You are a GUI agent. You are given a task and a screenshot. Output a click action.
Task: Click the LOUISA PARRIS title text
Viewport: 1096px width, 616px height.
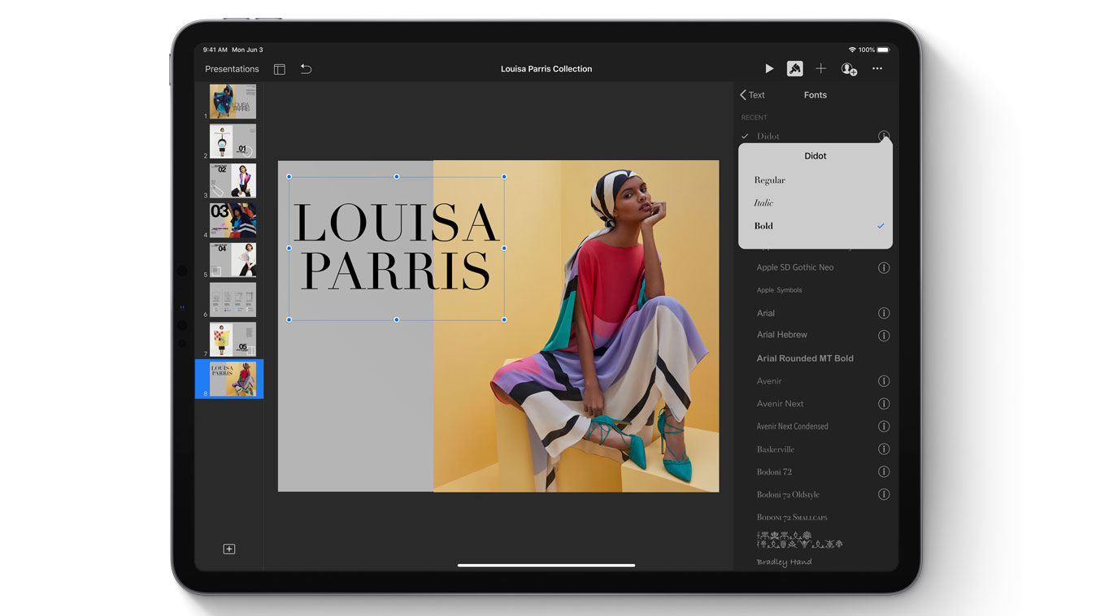396,247
